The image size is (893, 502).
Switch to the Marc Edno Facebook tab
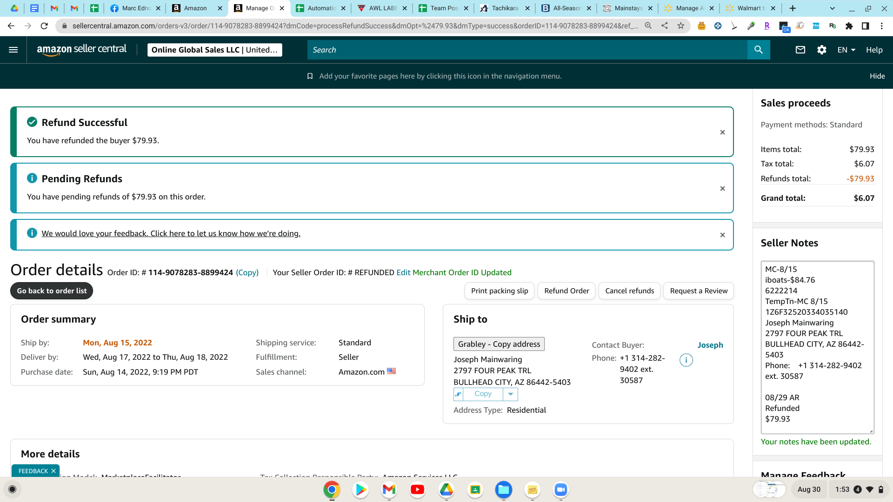(x=134, y=8)
